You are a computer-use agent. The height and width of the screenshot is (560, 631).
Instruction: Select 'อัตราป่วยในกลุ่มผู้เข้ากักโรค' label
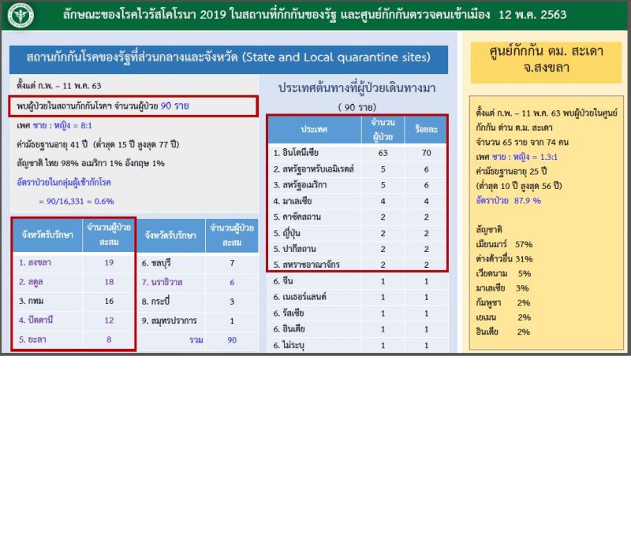click(64, 183)
